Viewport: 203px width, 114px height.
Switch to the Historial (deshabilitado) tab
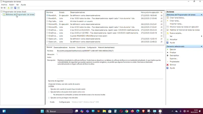pyautogui.click(x=106, y=47)
